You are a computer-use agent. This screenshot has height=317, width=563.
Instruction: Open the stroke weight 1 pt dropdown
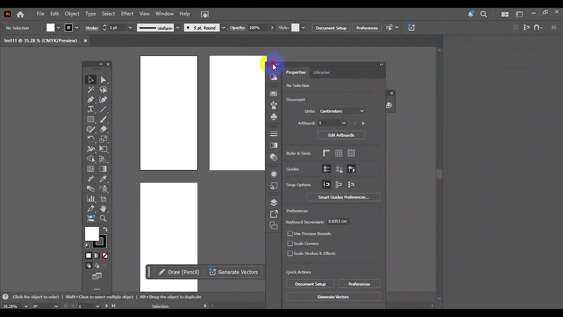click(x=130, y=28)
